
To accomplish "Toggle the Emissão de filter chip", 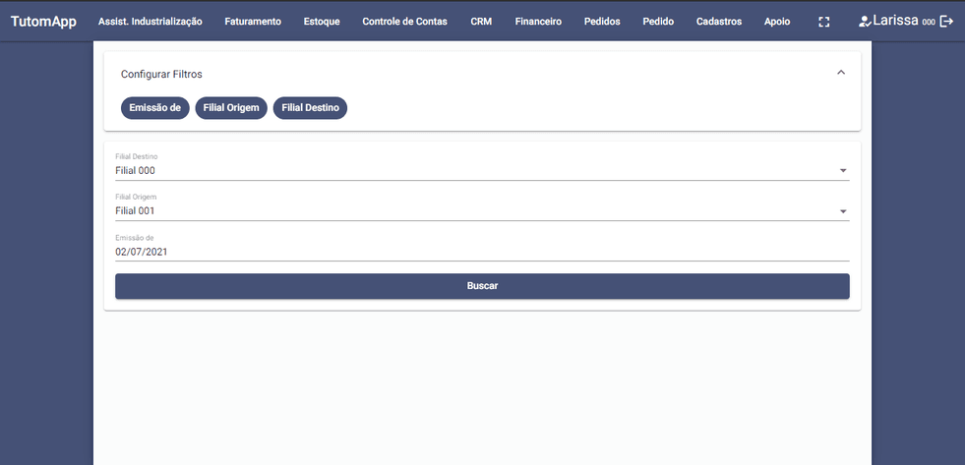I will point(155,107).
